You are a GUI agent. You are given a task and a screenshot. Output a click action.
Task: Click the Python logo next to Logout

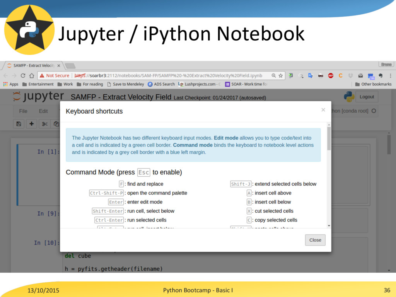coord(349,96)
